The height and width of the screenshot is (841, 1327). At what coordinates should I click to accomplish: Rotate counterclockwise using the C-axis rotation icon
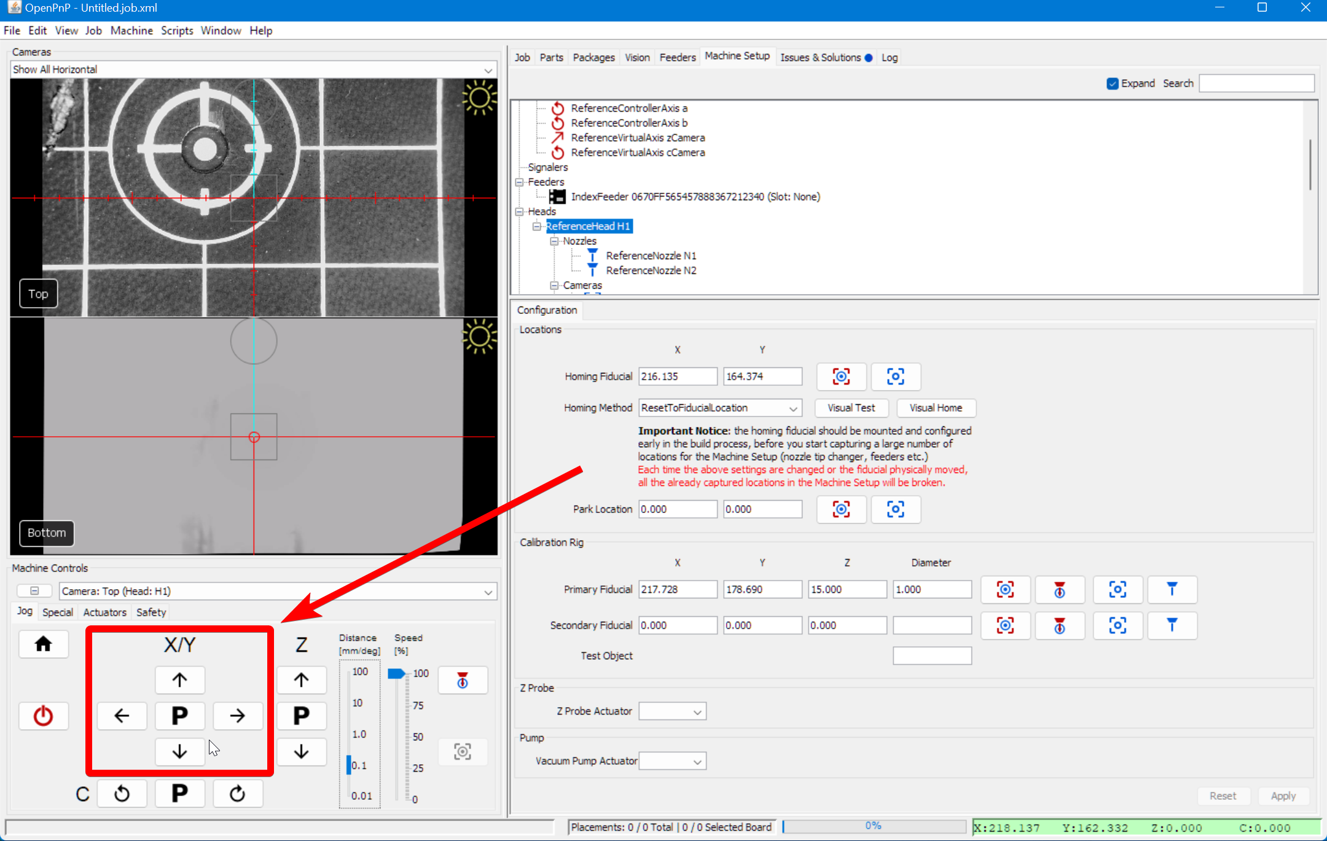pos(122,793)
